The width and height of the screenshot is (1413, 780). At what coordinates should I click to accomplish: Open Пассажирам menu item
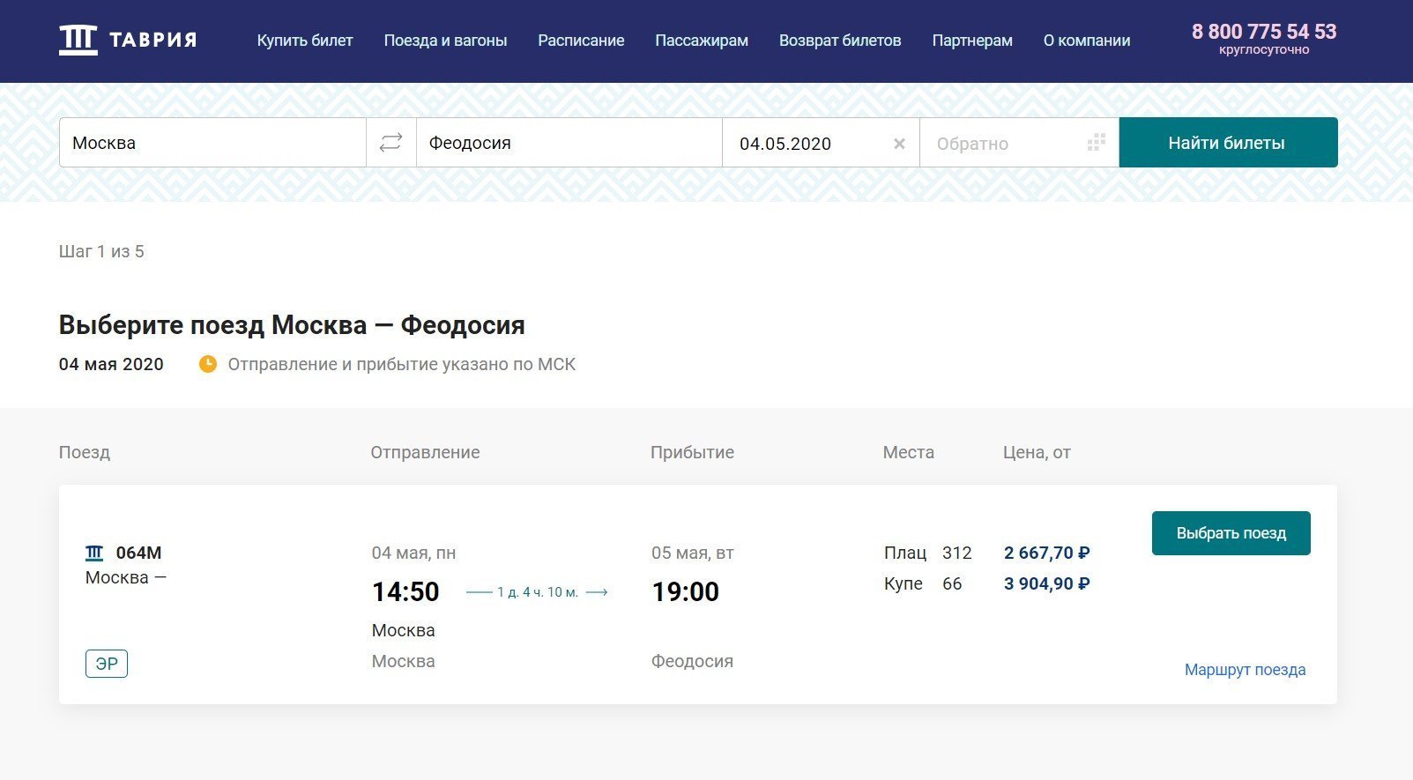coord(702,41)
